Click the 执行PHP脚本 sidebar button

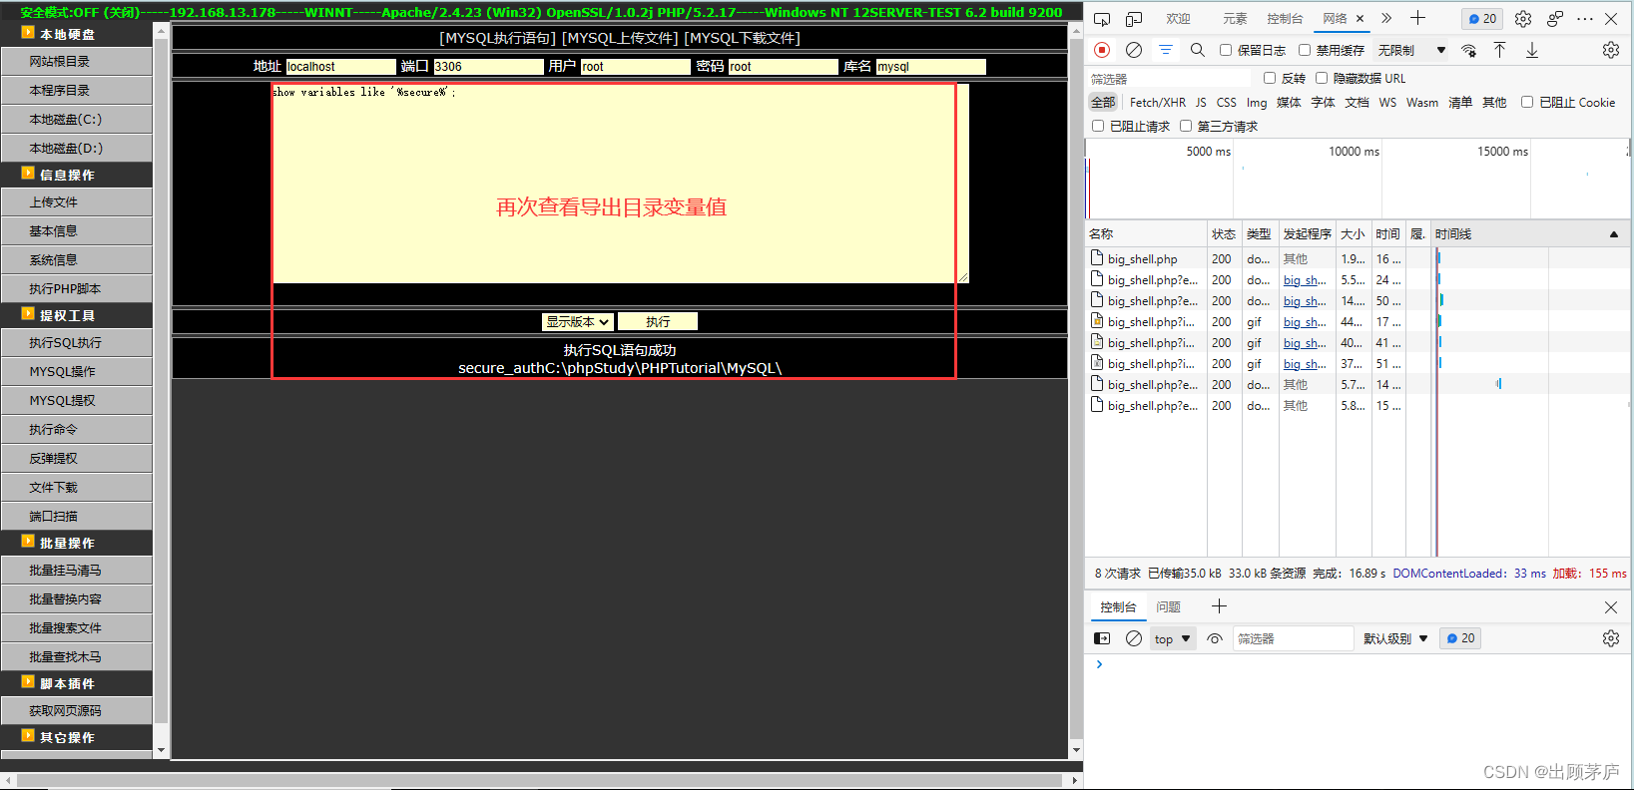(77, 288)
